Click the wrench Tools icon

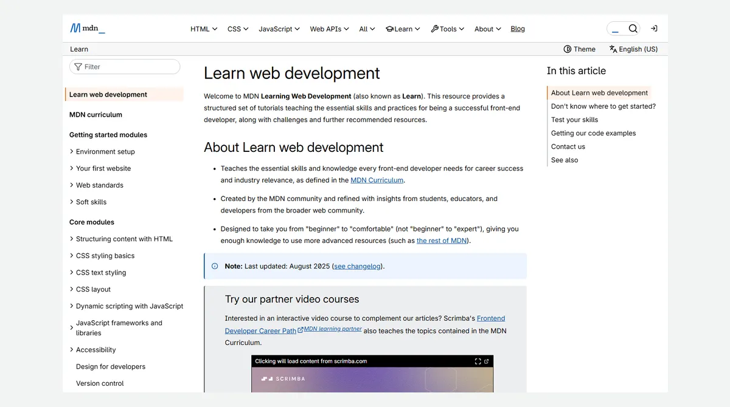coord(435,29)
